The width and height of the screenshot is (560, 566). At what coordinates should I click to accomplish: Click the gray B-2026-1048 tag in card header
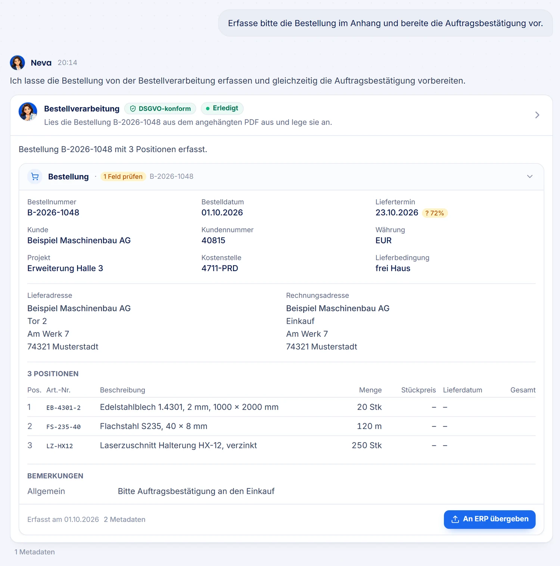tap(171, 177)
